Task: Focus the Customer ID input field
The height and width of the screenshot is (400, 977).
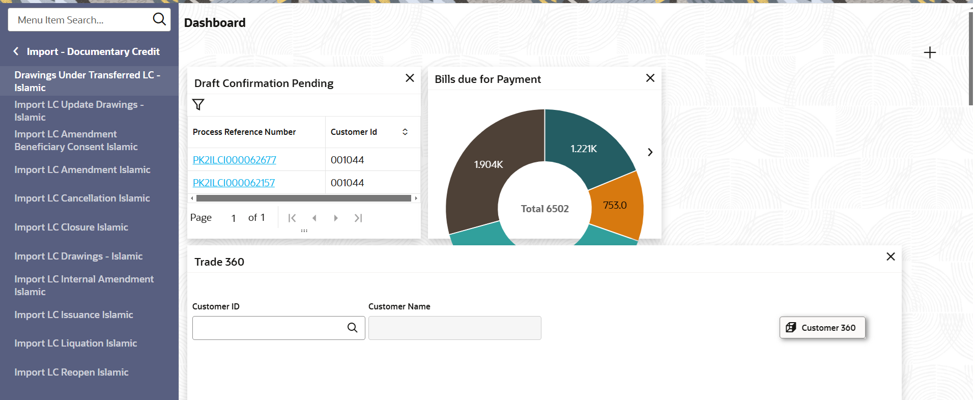Action: [269, 328]
